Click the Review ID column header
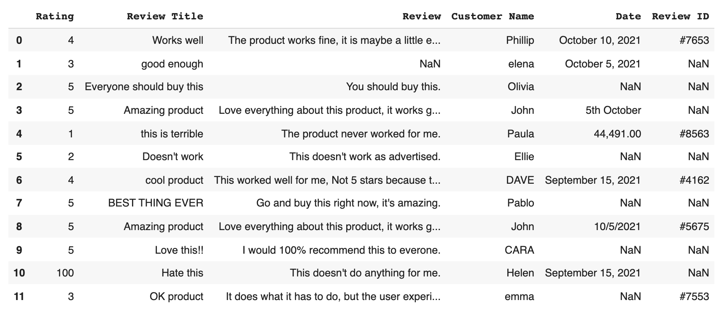This screenshot has width=727, height=311. 681,16
